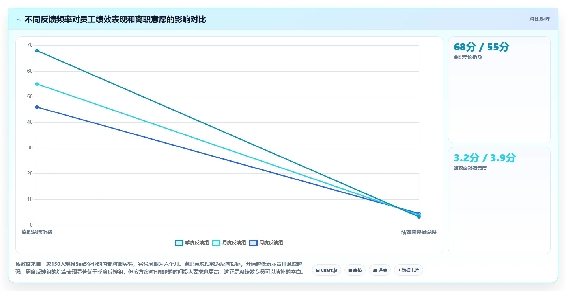This screenshot has width=566, height=291.
Task: Click the 绩效面谈满意度 x-axis label
Action: coord(419,232)
